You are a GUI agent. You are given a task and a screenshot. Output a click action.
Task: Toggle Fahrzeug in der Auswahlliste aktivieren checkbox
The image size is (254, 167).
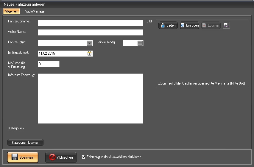83,157
